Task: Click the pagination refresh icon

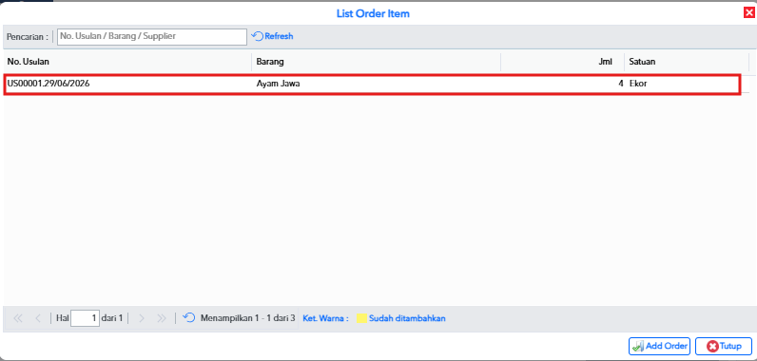Action: pos(188,317)
